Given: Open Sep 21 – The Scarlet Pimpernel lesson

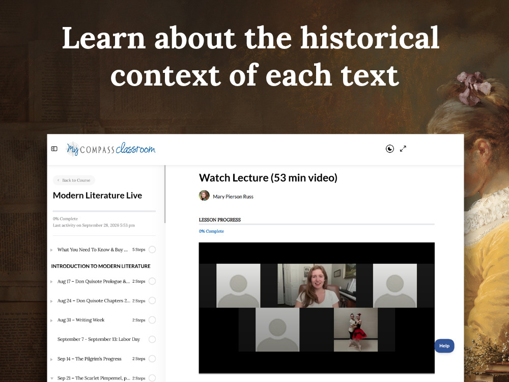Looking at the screenshot, I should click(x=94, y=378).
